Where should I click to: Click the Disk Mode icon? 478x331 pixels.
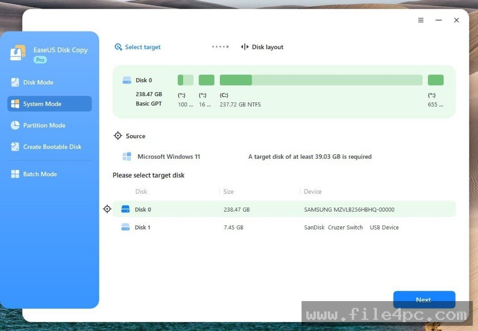tap(15, 83)
